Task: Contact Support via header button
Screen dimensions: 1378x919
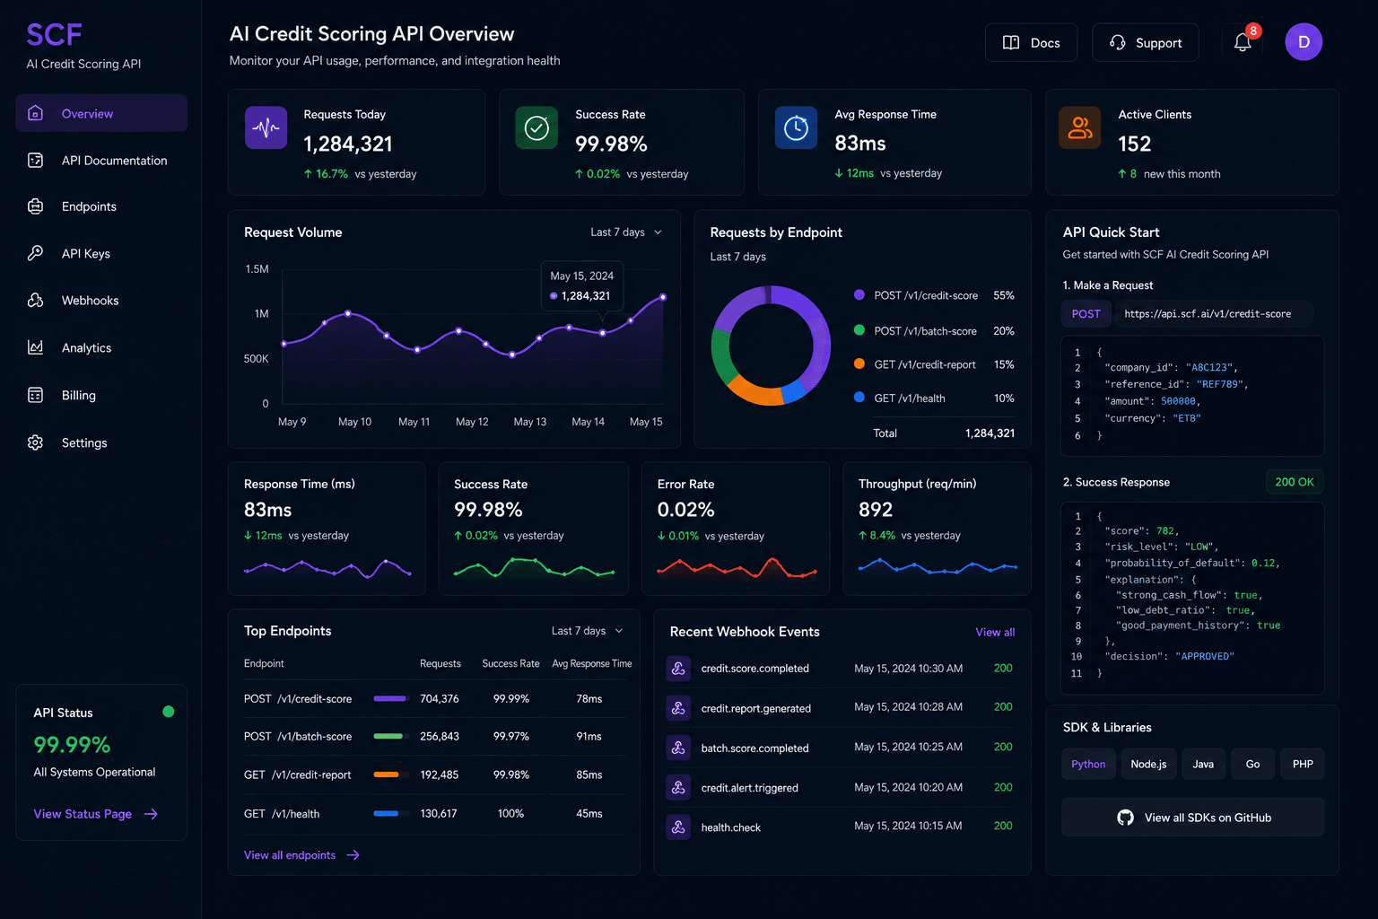Action: [1145, 42]
